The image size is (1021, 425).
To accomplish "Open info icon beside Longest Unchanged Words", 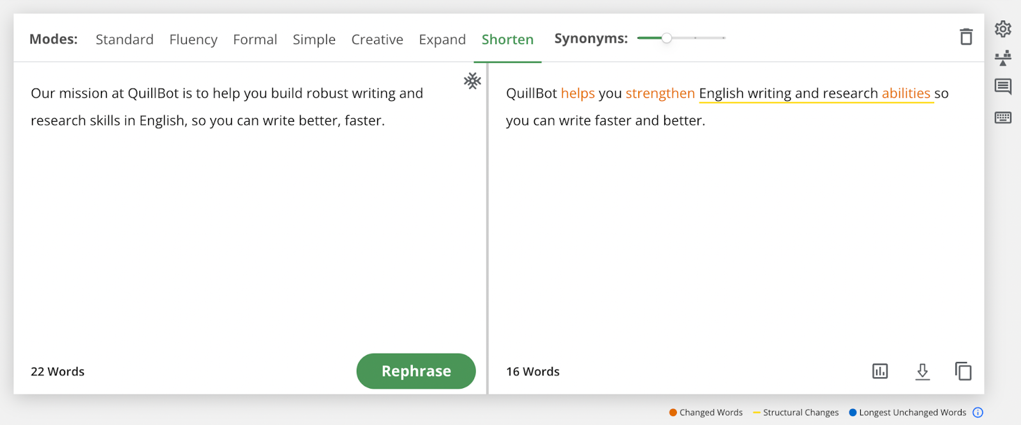I will click(x=978, y=412).
